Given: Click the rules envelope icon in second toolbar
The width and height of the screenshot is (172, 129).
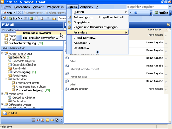Looking at the screenshot, I should click(54, 18).
